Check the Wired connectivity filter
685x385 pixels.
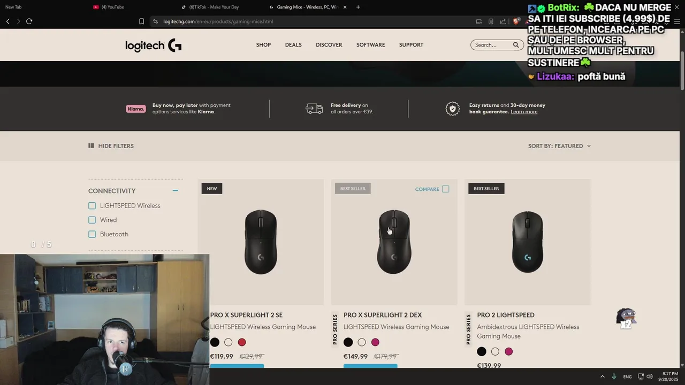[x=92, y=220]
